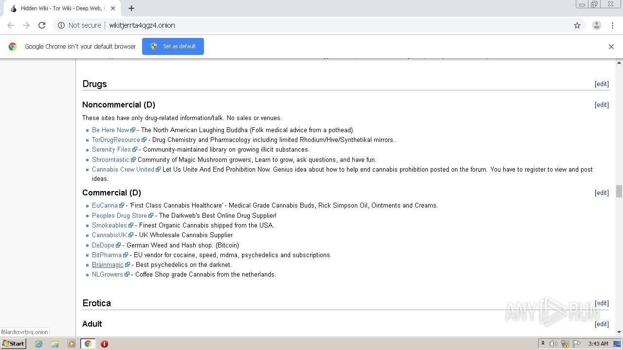This screenshot has height=350, width=623.
Task: Open the Chrome profile avatar icon
Action: click(597, 25)
